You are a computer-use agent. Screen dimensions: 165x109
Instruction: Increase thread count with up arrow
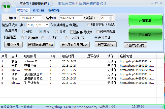pos(111,17)
